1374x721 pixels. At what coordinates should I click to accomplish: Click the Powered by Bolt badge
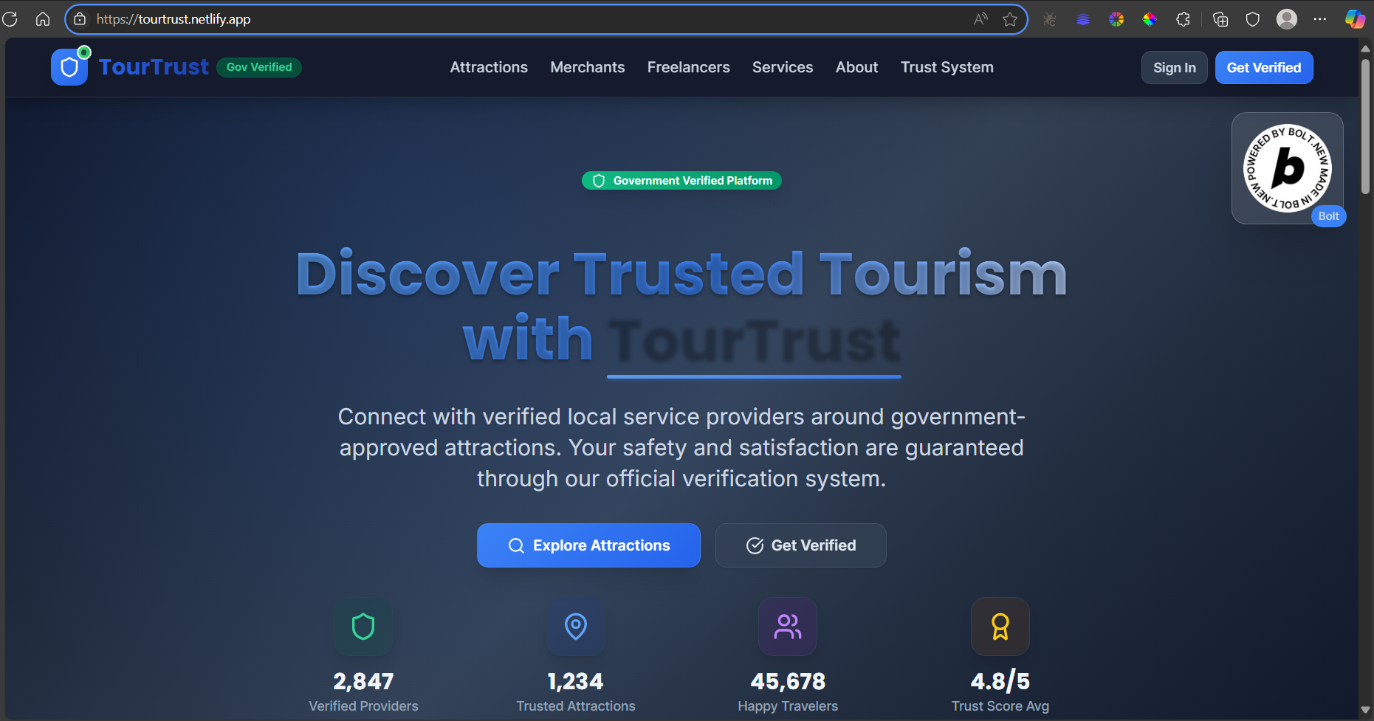[1288, 168]
